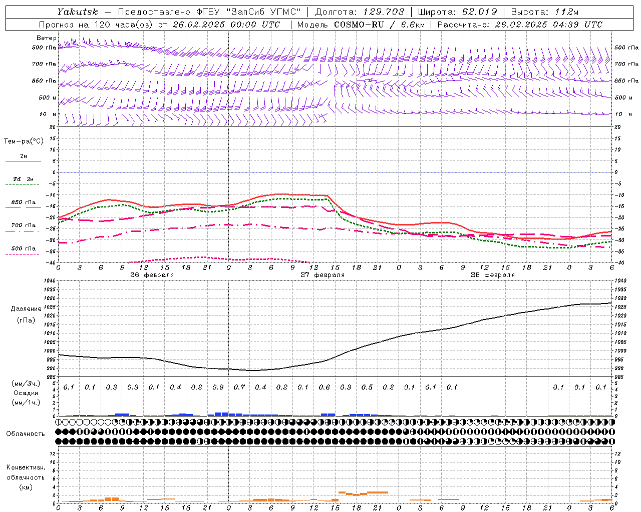
Task: Click the 'Yakutsk' station title
Action: tap(77, 12)
